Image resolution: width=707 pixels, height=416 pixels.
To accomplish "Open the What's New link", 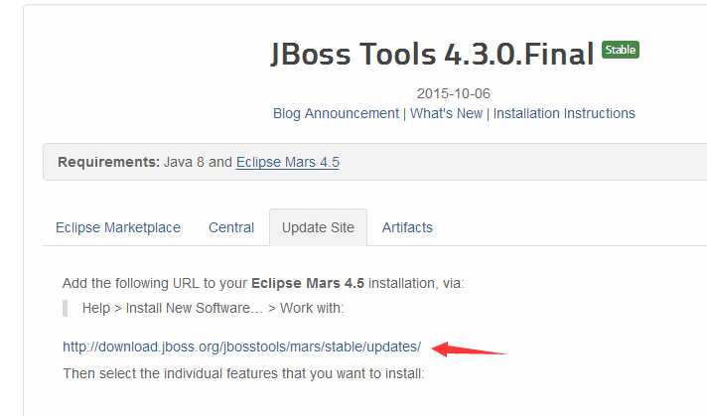I will (x=446, y=113).
